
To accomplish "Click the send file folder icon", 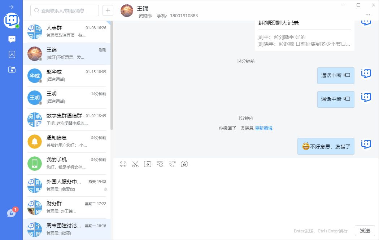I will click(x=148, y=164).
